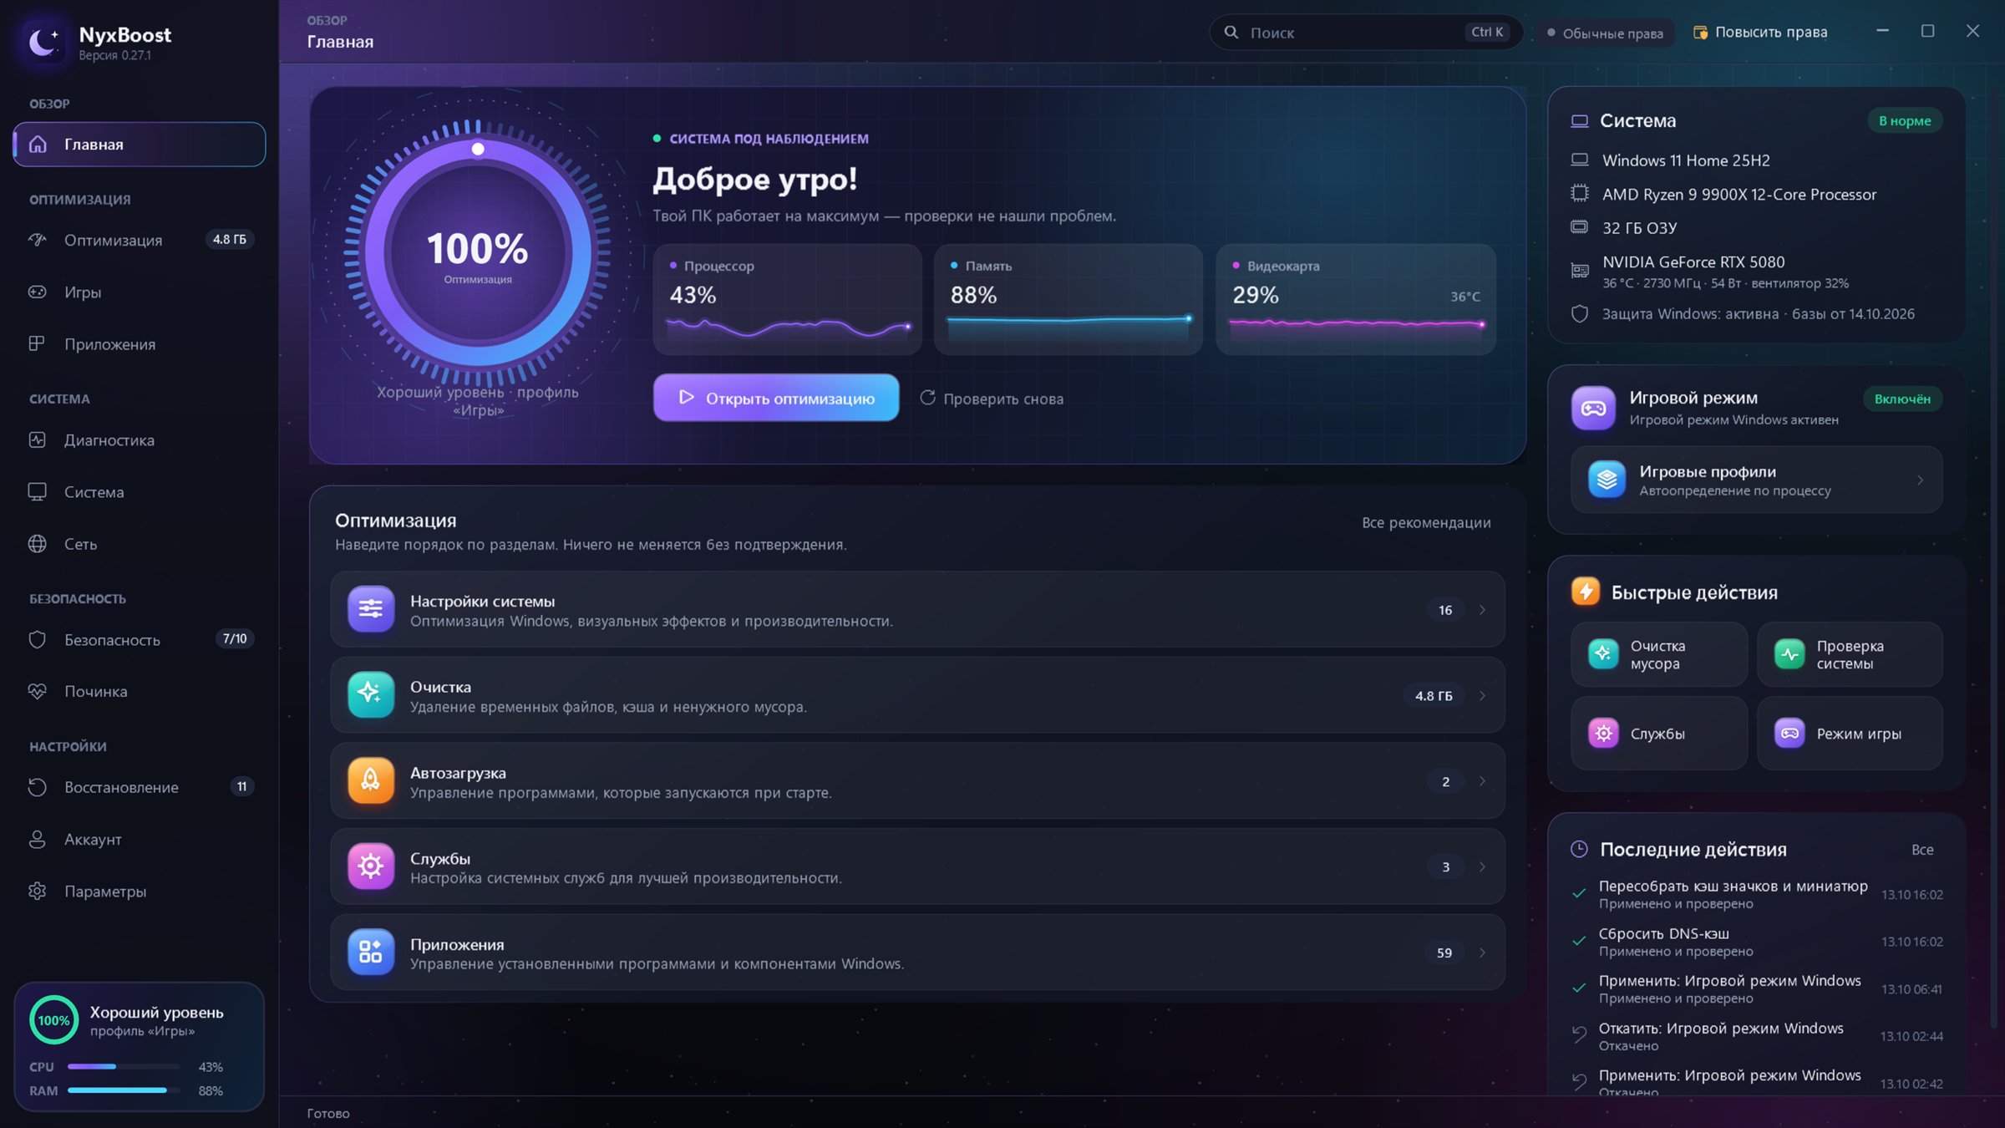Click the Автозагрузка rocket icon
The height and width of the screenshot is (1128, 2005).
[x=370, y=780]
